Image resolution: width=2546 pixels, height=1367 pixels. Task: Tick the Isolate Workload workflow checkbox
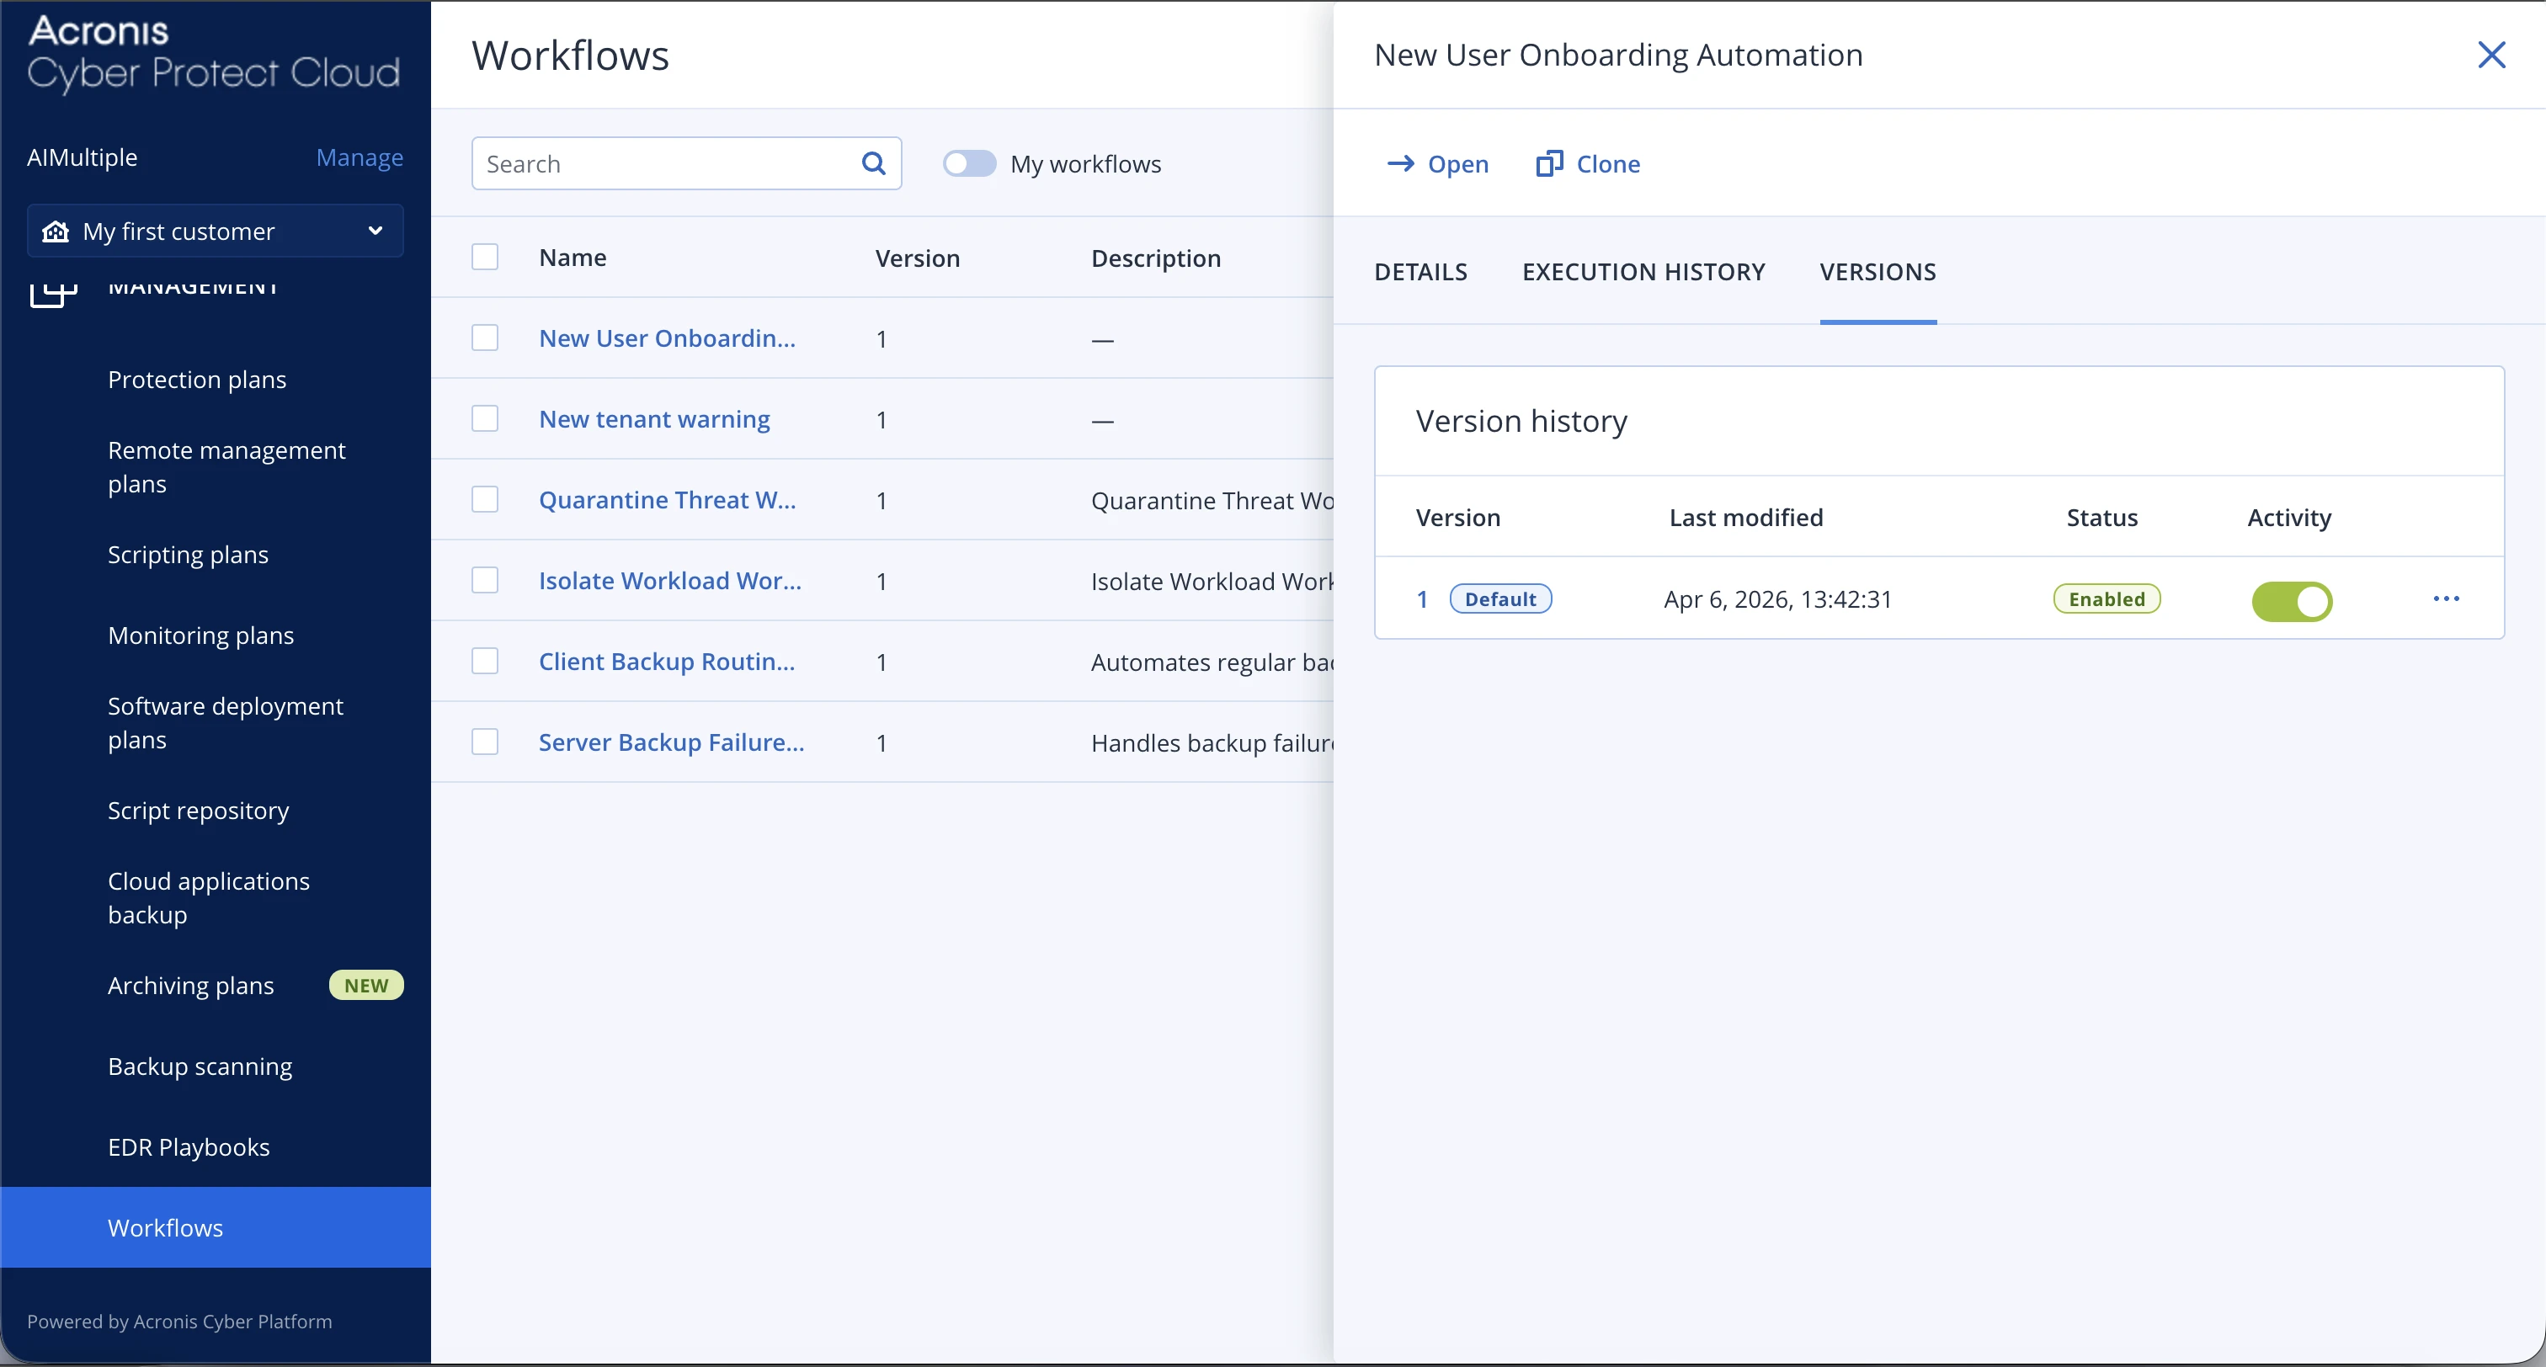[x=484, y=580]
